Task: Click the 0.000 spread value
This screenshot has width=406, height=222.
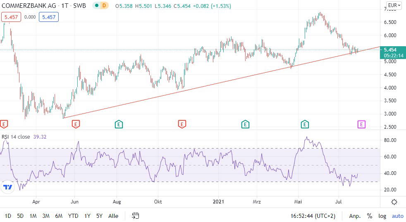Action: [30, 17]
